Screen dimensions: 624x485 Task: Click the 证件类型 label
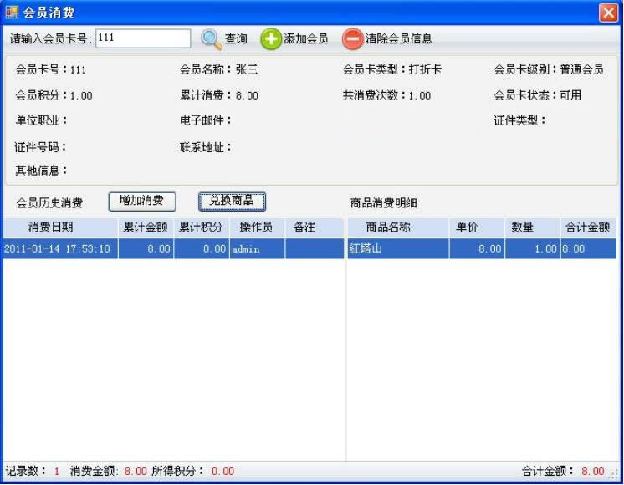coord(519,120)
